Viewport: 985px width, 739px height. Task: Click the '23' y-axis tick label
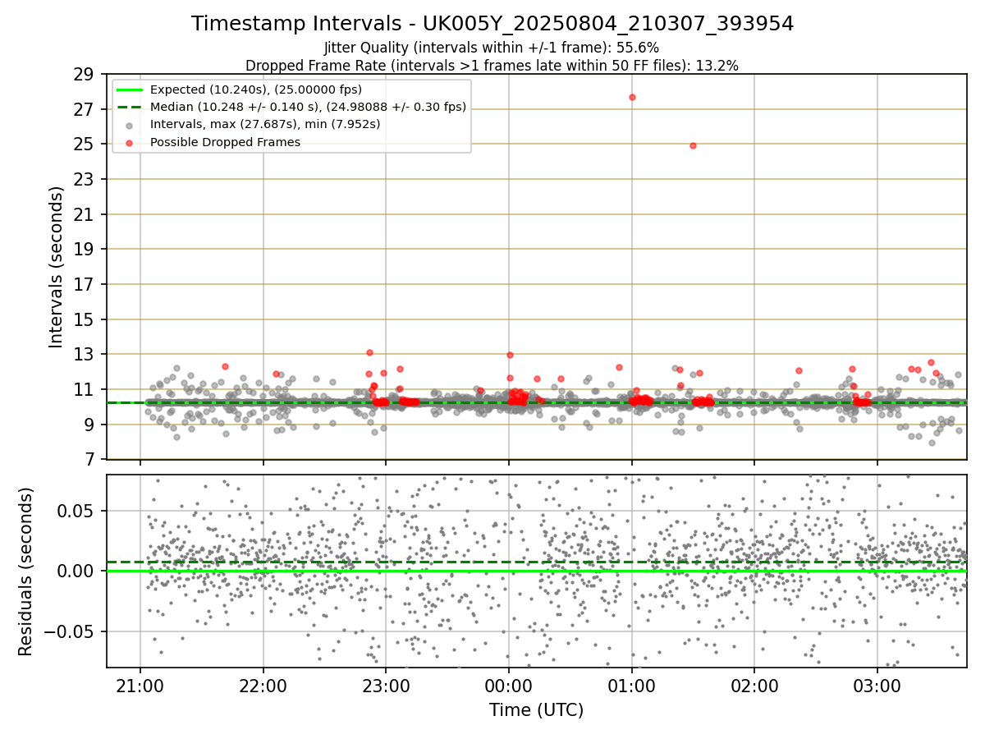click(84, 180)
